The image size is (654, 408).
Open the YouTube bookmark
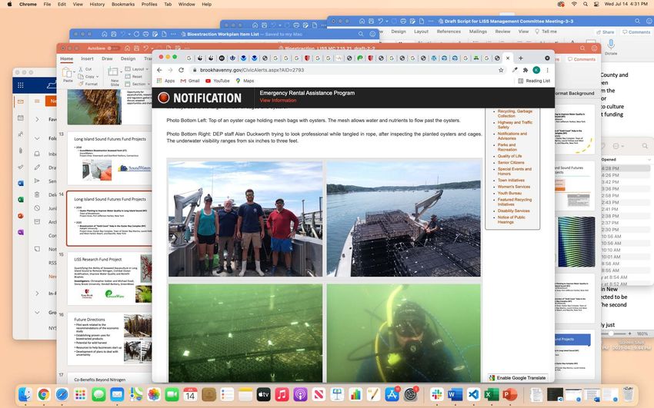217,81
